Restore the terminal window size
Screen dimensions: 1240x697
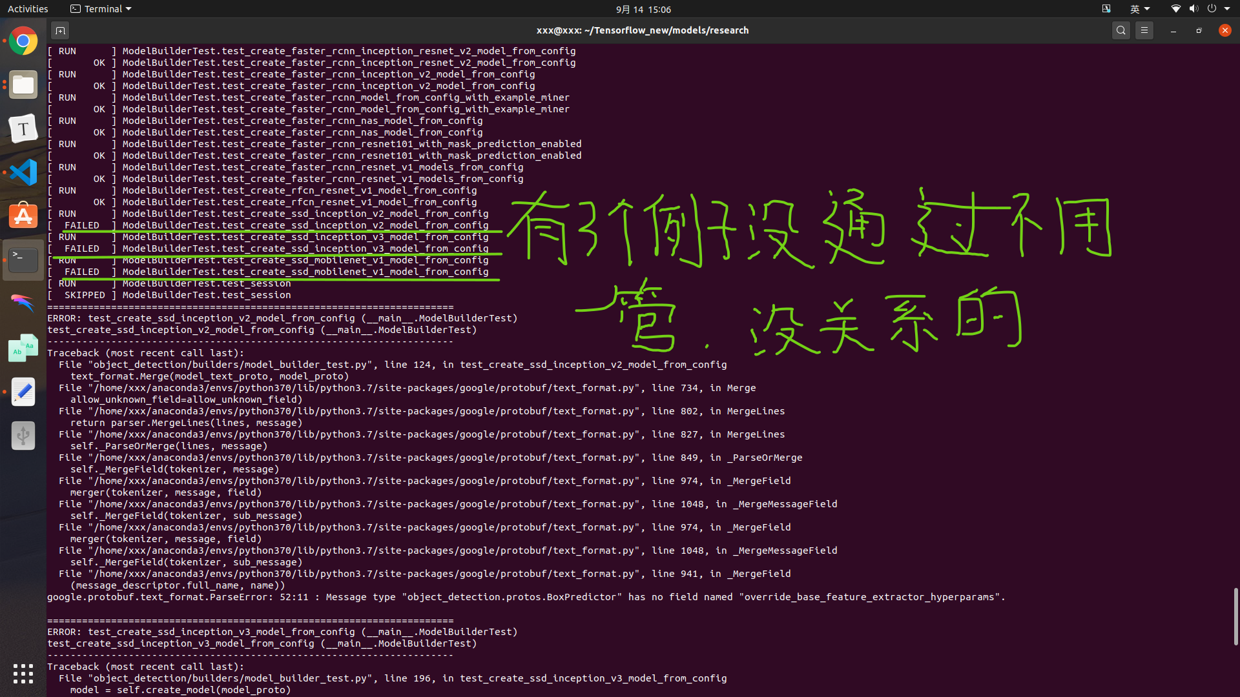click(1199, 30)
